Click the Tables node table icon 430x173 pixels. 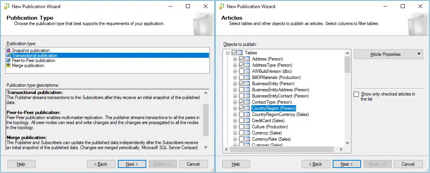coord(240,53)
